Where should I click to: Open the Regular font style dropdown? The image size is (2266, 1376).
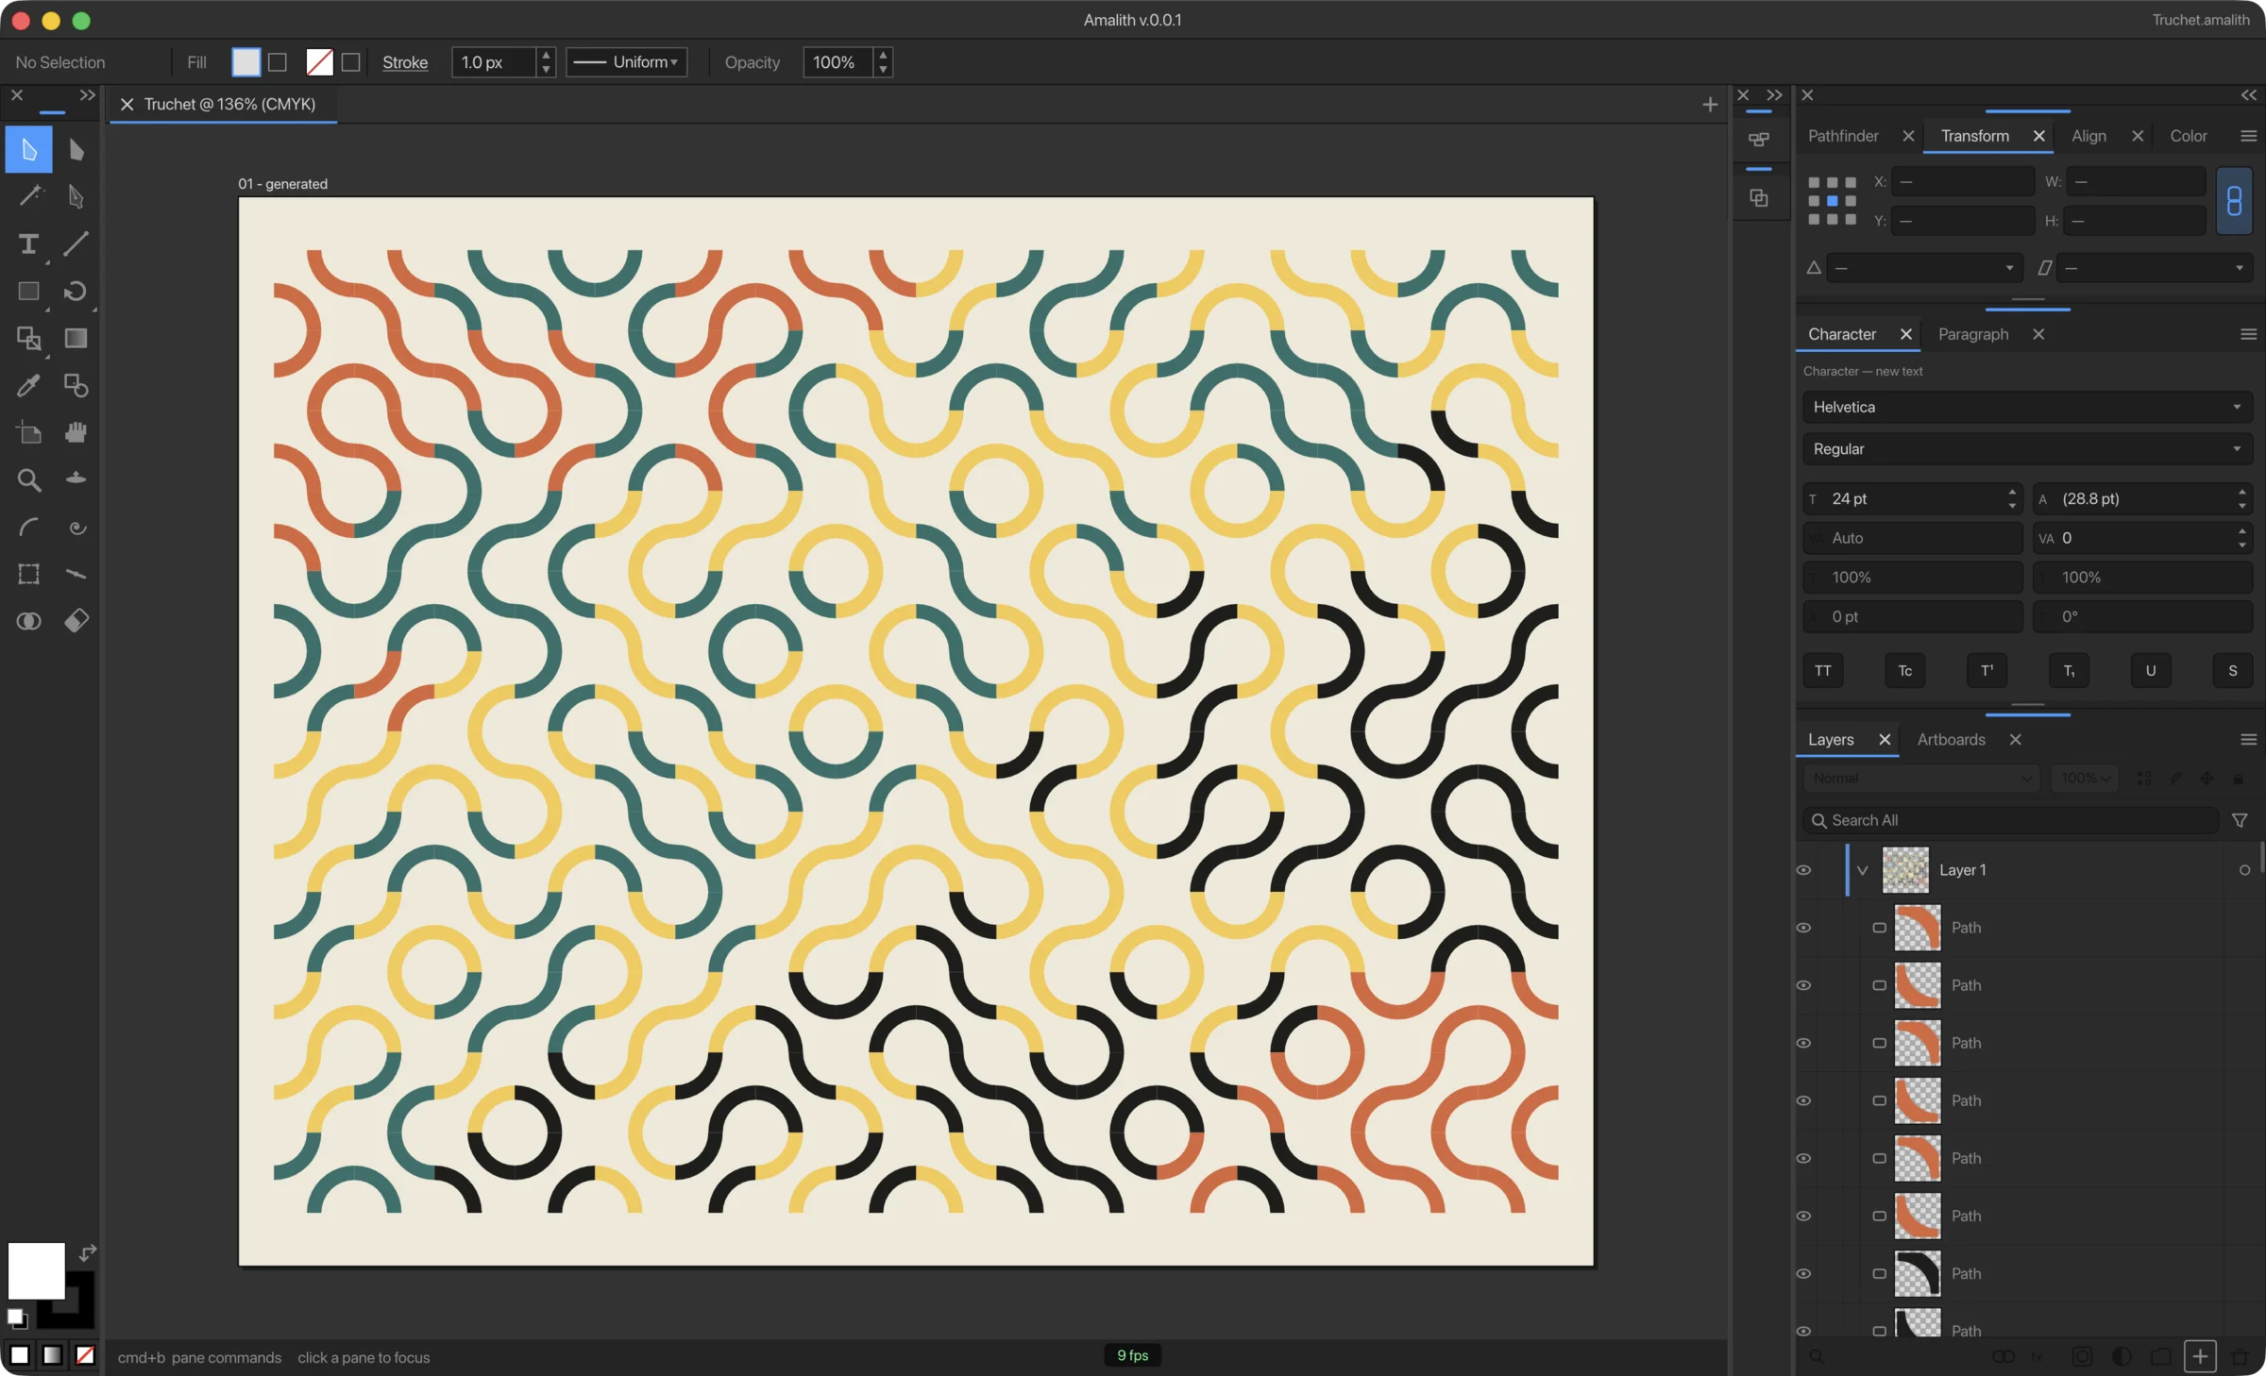2027,448
